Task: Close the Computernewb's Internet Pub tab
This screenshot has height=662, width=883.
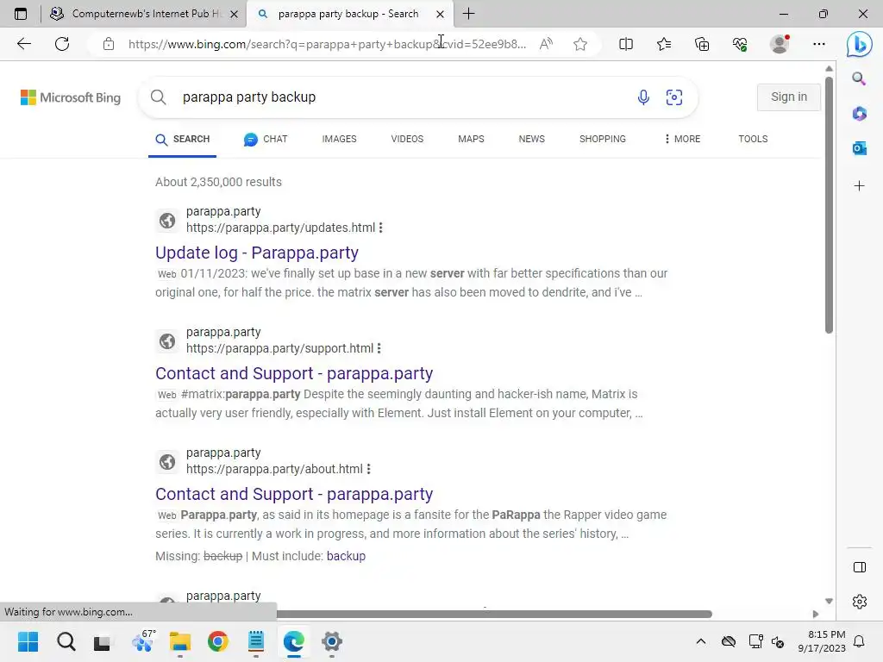Action: point(235,14)
